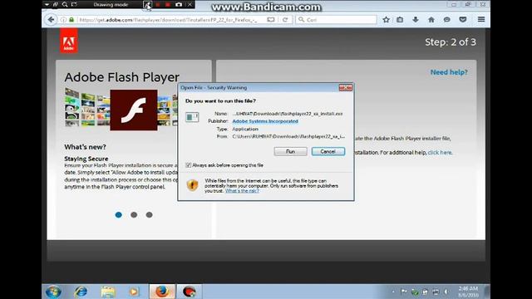Launch Internet Explorer from the taskbar
Viewport: 532px width, 299px height.
pyautogui.click(x=81, y=292)
